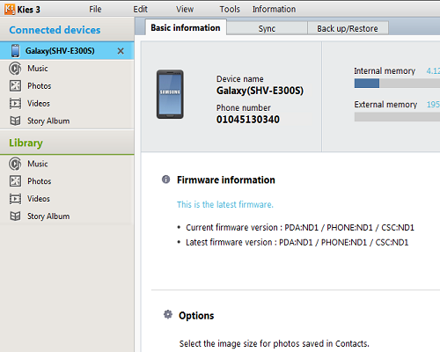Click the Videos icon under Connected devices
440x352 pixels.
click(15, 104)
